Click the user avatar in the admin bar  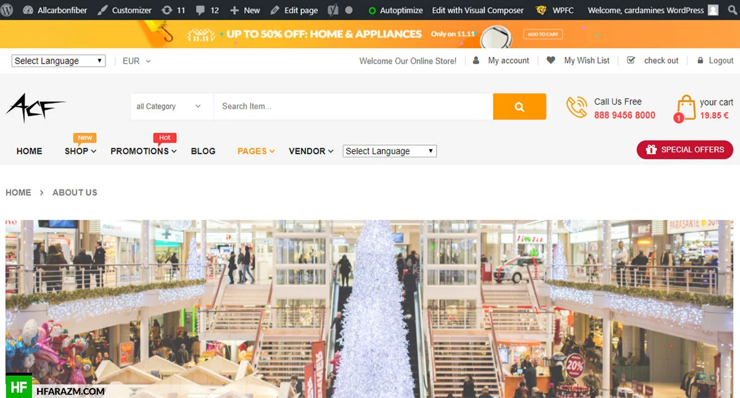tap(713, 10)
